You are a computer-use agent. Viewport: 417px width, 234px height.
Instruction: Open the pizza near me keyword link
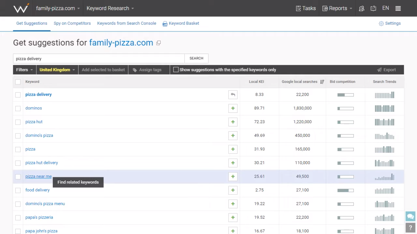coord(38,176)
